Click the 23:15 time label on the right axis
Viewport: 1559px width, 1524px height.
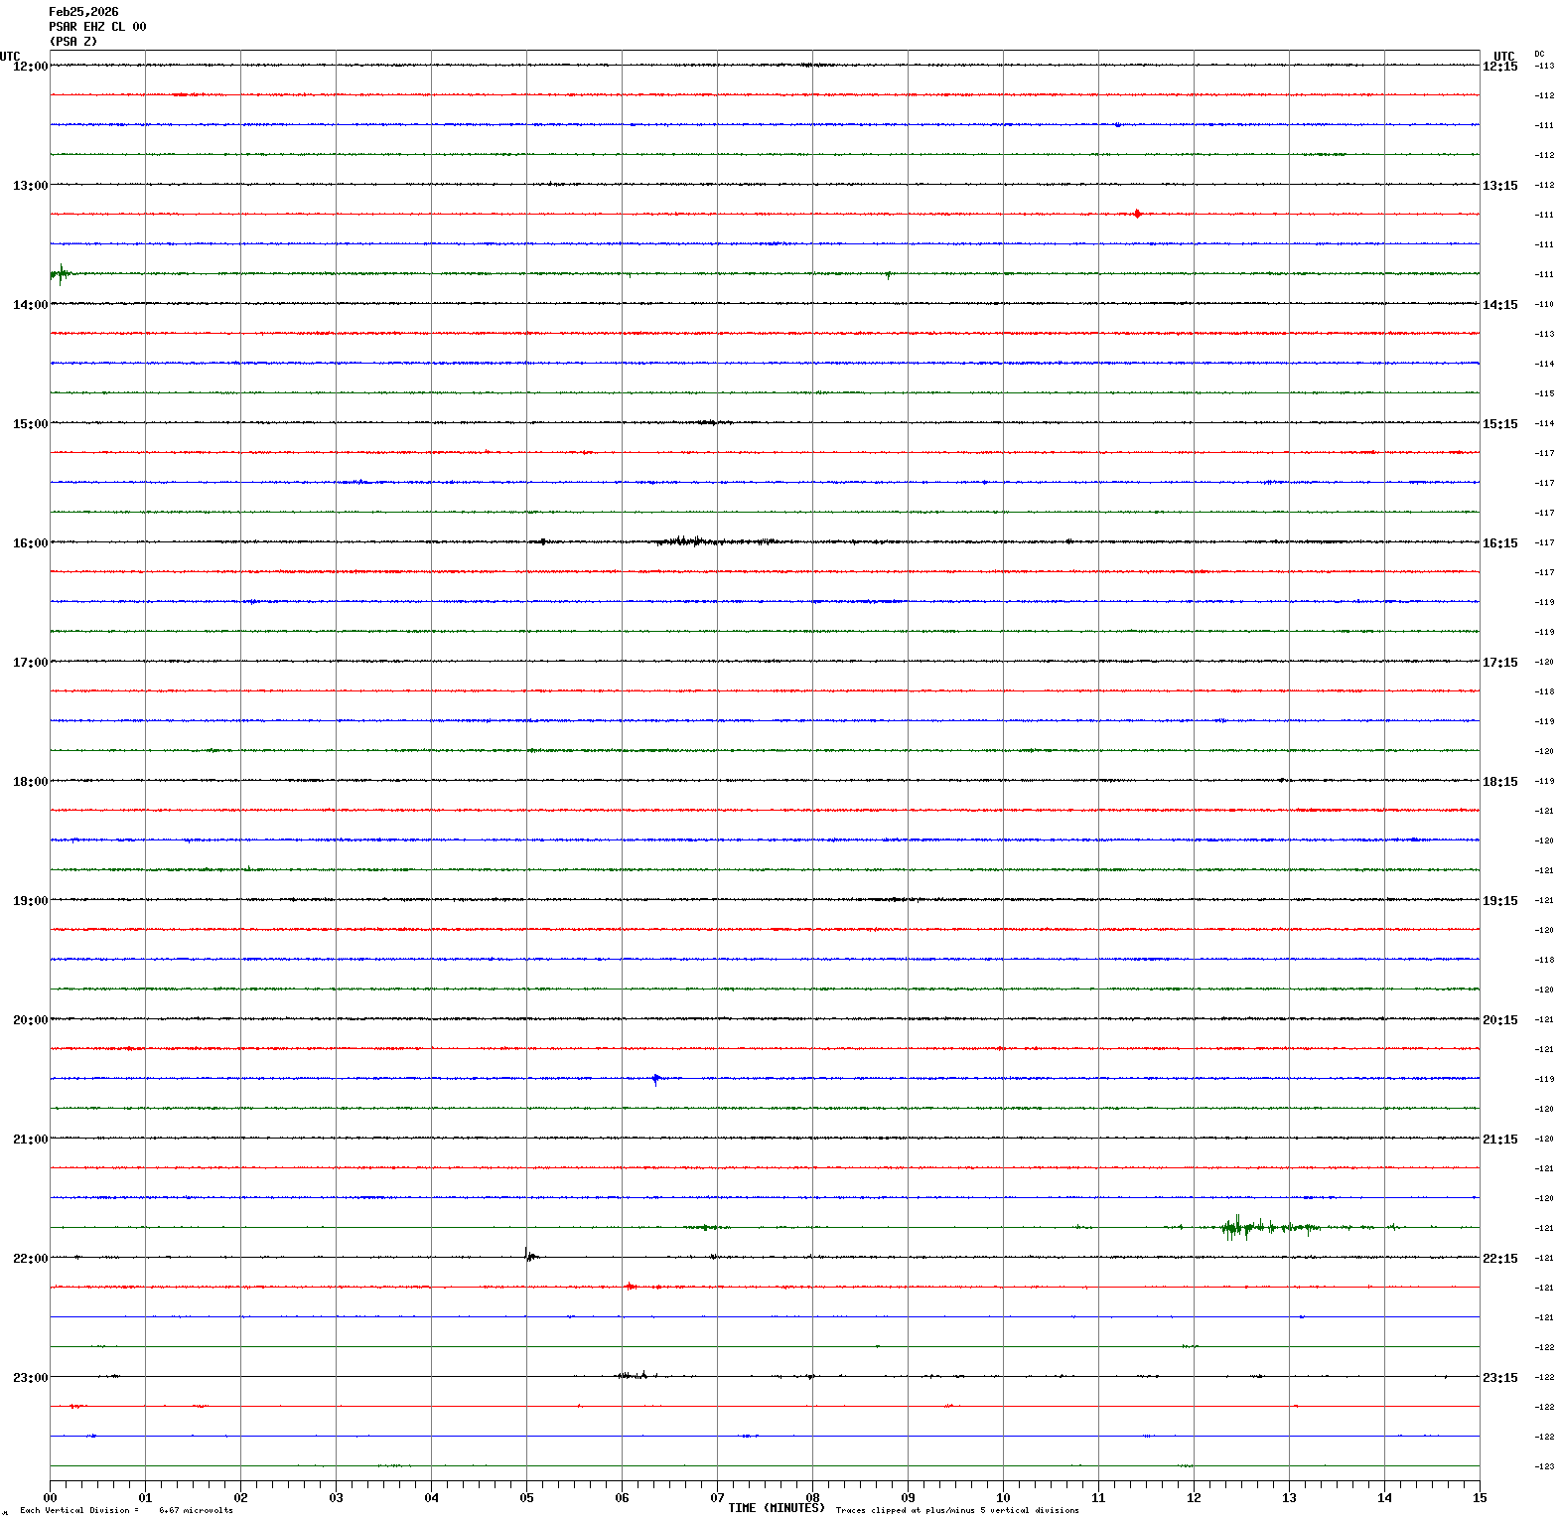pos(1499,1378)
